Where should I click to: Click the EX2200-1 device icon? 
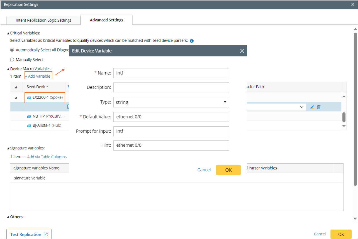[x=29, y=98]
